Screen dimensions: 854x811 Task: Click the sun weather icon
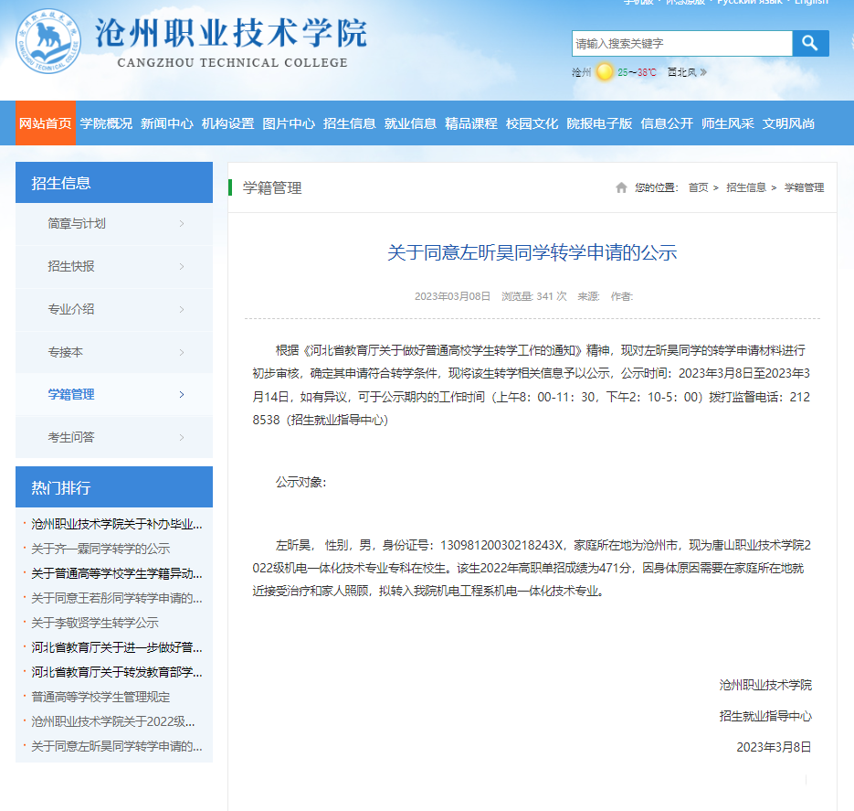point(605,72)
